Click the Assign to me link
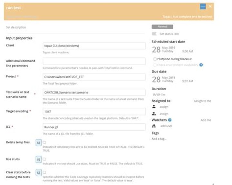Image resolution: width=232 pixels, height=185 pixels. click(x=202, y=101)
